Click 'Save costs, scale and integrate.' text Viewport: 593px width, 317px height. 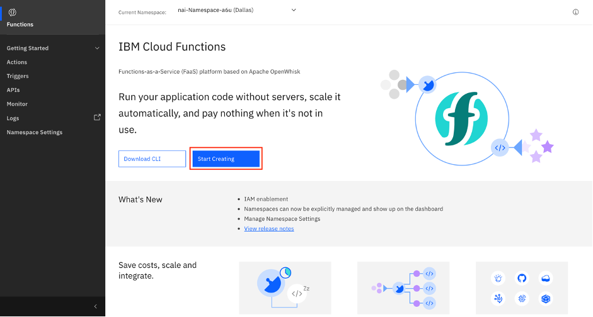click(158, 270)
